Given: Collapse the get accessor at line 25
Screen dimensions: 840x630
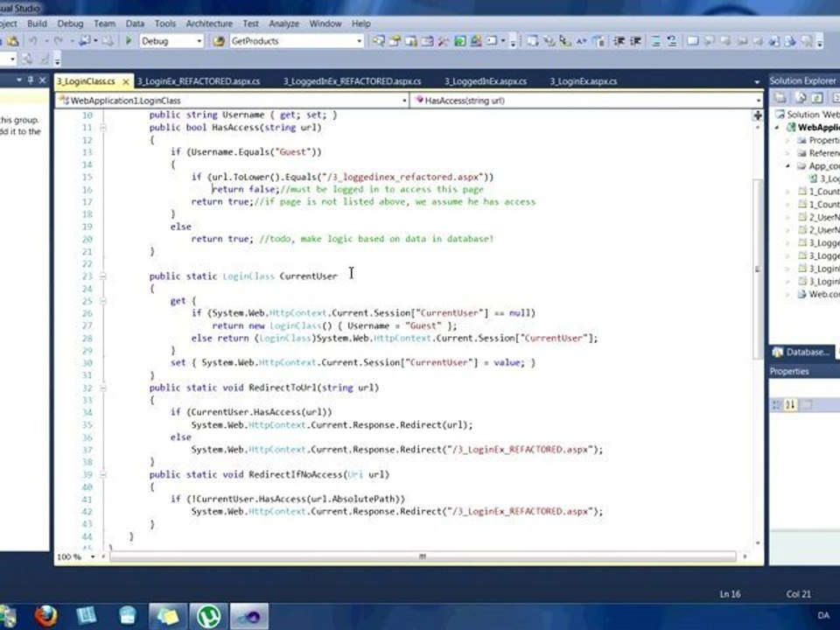Looking at the screenshot, I should [102, 301].
